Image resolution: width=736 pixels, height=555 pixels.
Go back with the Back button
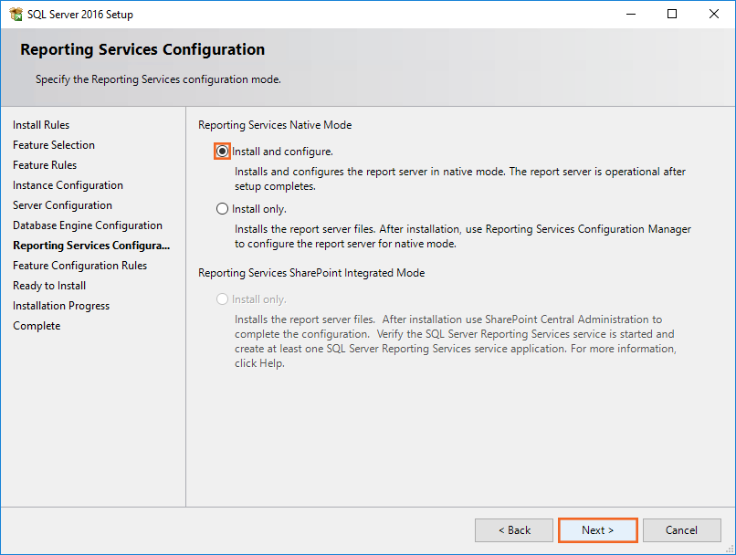point(513,530)
